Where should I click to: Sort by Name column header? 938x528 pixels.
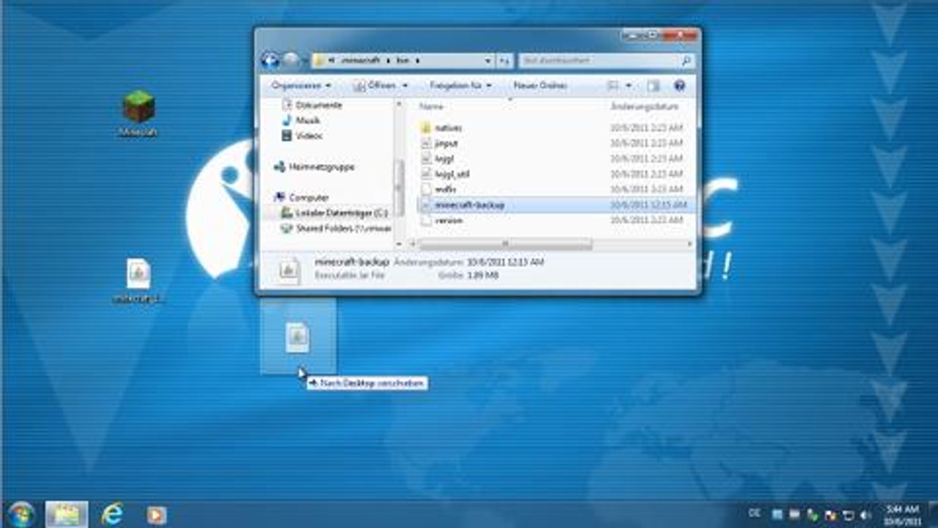(x=432, y=107)
